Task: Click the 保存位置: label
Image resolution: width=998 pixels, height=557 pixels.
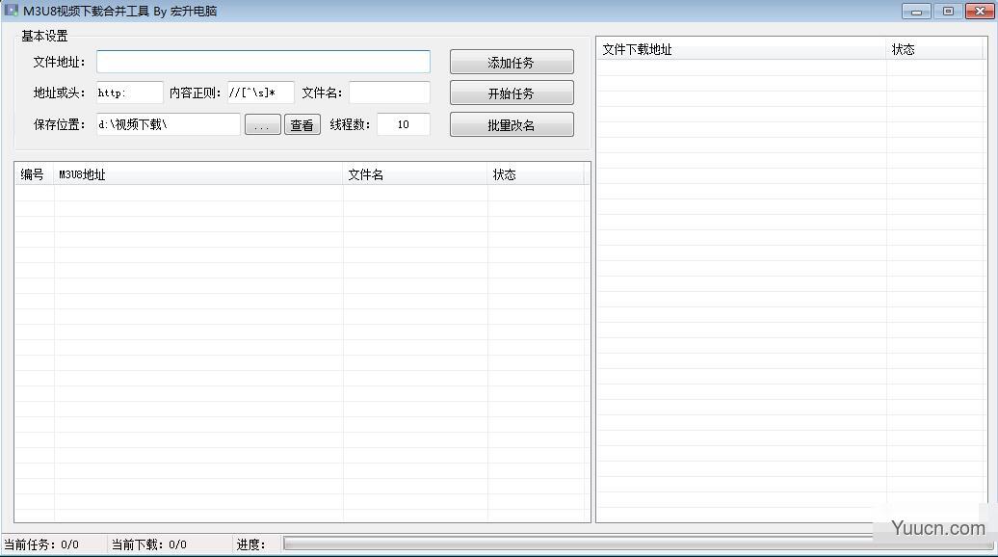Action: tap(59, 124)
